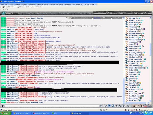Viewport: 153px width, 115px height.
Task: Click the user list horizontal scroll-right arrow
Action: (148, 103)
